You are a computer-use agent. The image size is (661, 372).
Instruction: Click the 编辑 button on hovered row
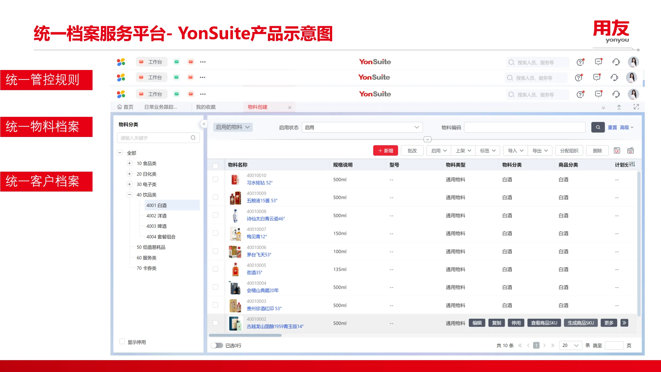(477, 323)
